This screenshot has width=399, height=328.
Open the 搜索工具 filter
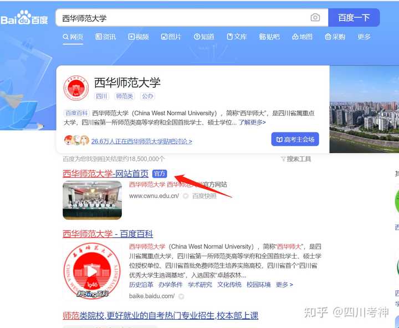point(296,159)
